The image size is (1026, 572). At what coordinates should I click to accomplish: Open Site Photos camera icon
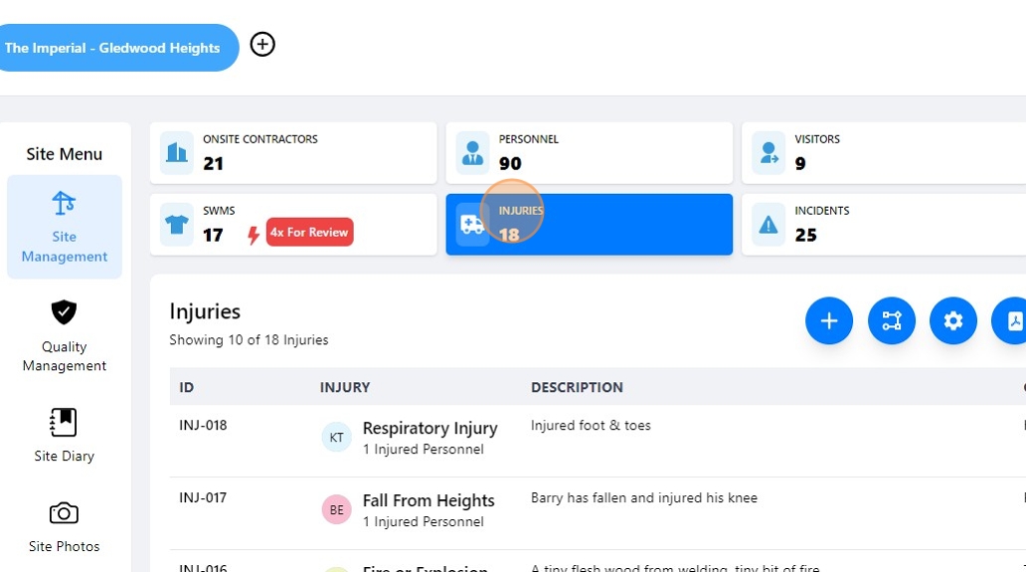point(65,513)
